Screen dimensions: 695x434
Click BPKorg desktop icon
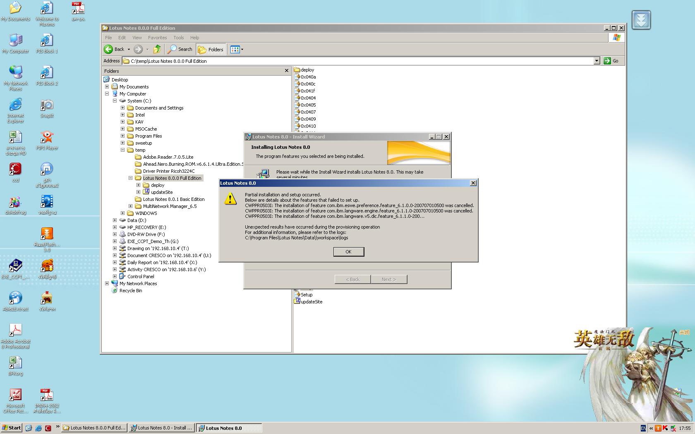15,366
